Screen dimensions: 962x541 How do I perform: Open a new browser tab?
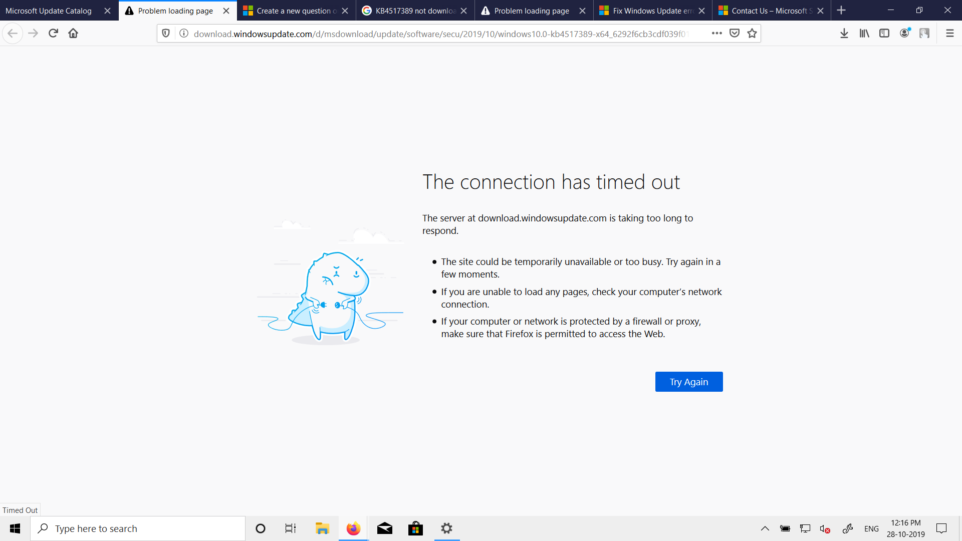841,11
